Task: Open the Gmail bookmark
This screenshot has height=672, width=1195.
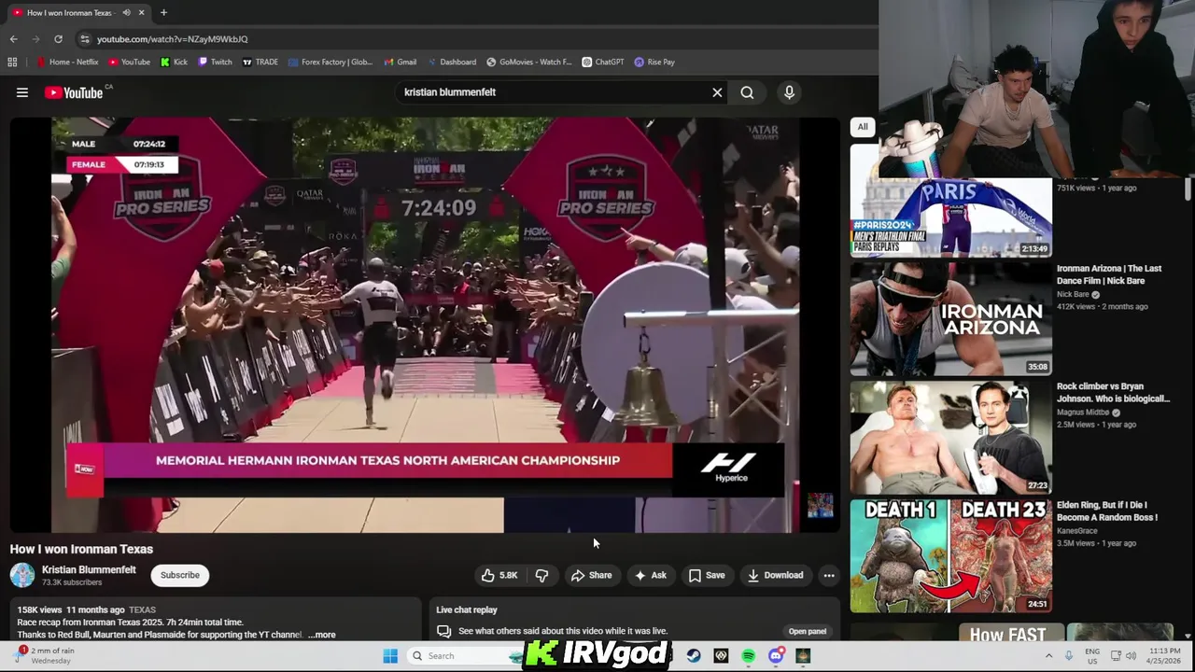Action: tap(400, 62)
